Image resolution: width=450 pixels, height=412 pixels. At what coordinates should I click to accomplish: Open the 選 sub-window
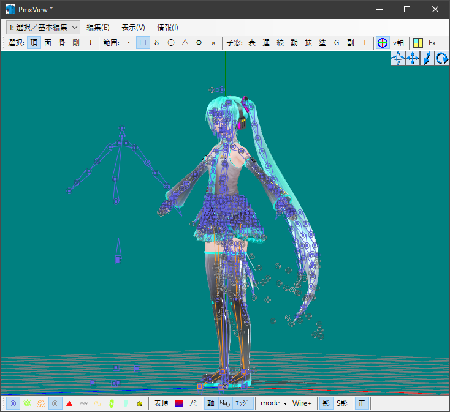click(266, 43)
